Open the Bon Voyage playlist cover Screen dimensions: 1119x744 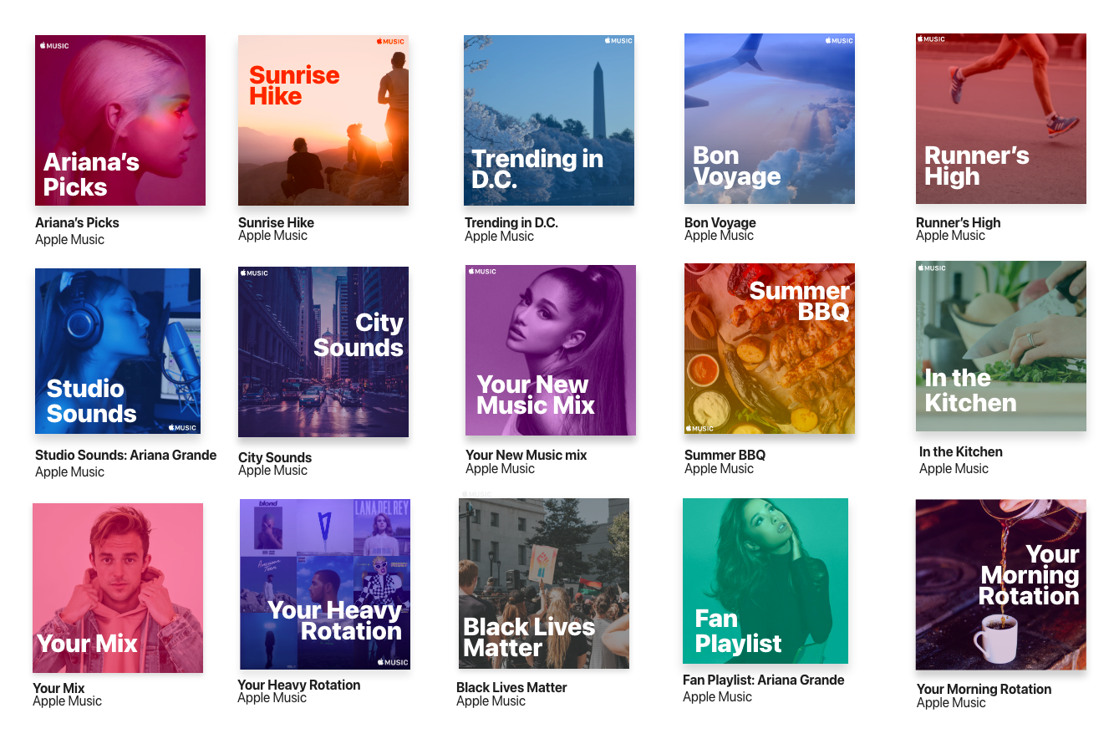pos(770,119)
